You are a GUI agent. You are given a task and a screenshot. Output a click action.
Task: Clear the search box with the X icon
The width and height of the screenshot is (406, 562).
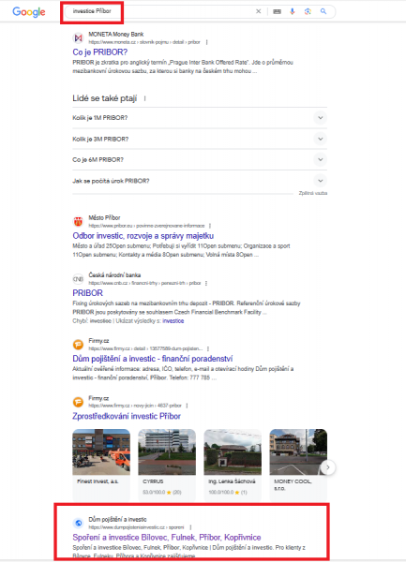[x=258, y=11]
